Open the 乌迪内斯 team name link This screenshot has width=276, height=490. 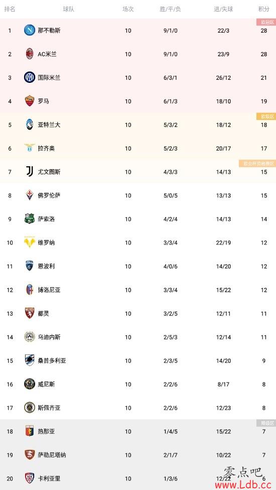click(49, 337)
